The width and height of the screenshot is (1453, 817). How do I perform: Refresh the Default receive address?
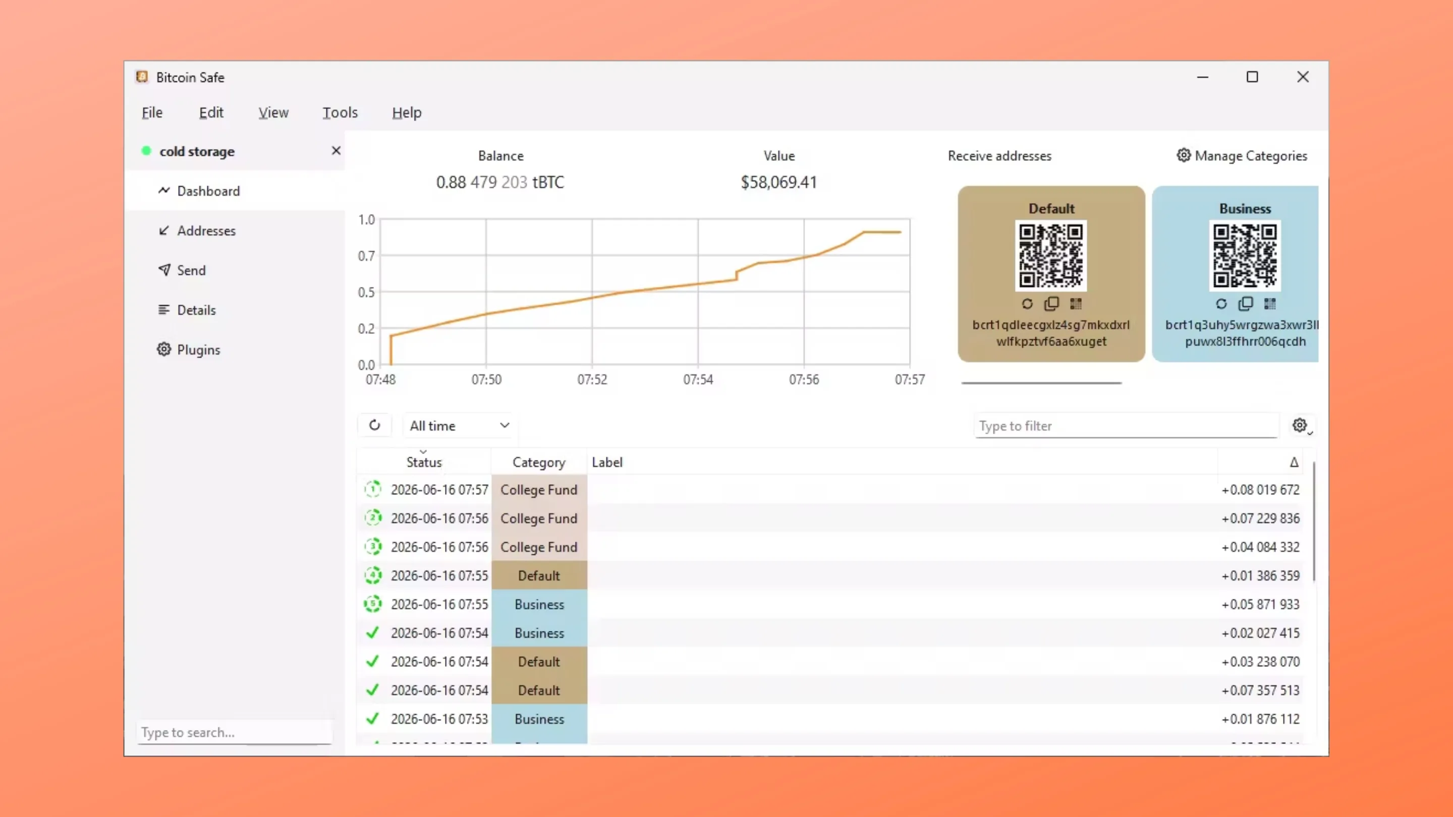1027,304
